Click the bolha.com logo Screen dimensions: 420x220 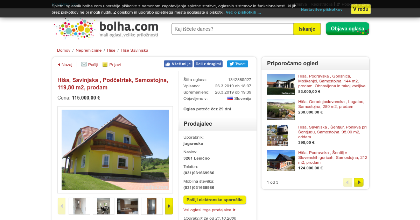pos(106,29)
